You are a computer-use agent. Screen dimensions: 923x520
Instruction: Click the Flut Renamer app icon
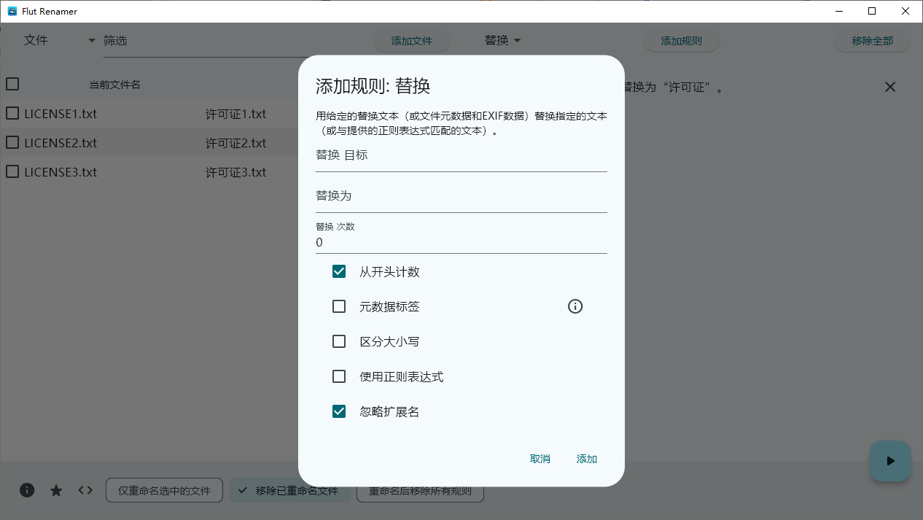12,11
